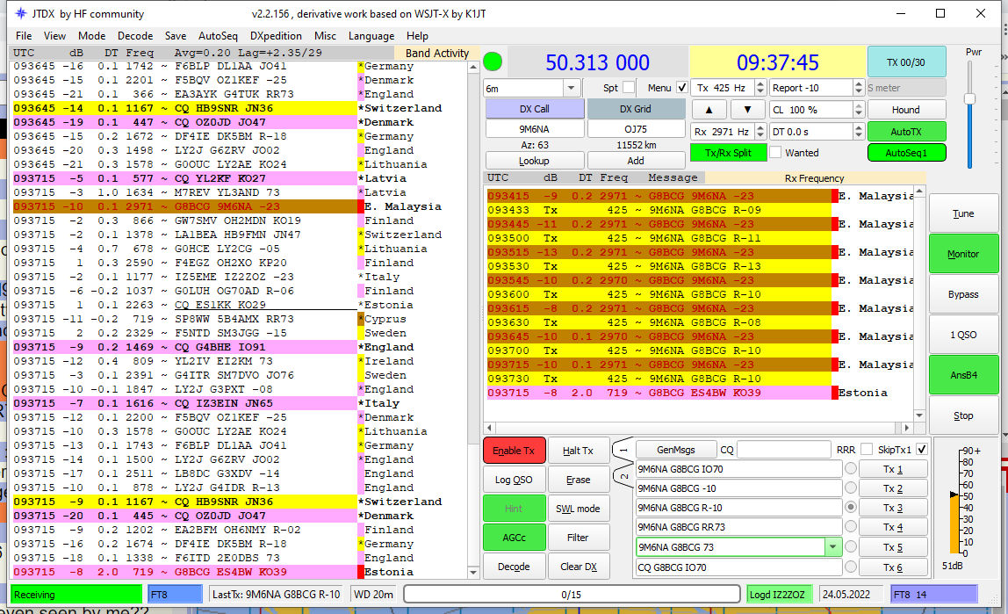The width and height of the screenshot is (1008, 614).
Task: Open the AutoSeq menu
Action: click(218, 36)
